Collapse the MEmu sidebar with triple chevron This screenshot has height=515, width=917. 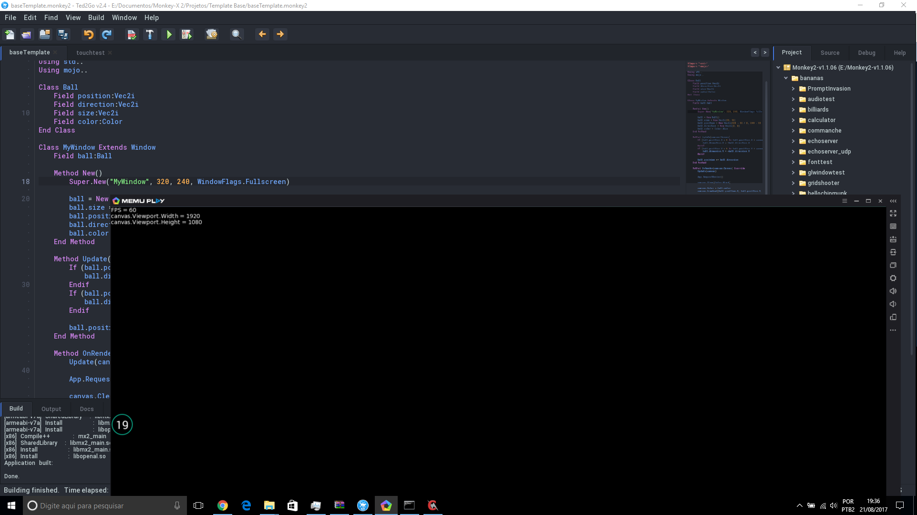[x=893, y=201]
